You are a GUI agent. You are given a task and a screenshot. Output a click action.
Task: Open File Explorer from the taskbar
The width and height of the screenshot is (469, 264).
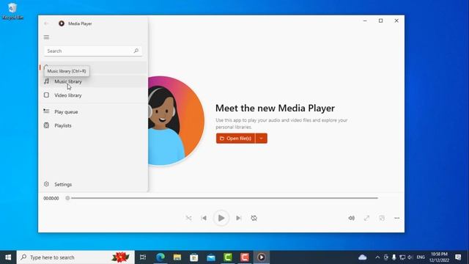point(177,257)
